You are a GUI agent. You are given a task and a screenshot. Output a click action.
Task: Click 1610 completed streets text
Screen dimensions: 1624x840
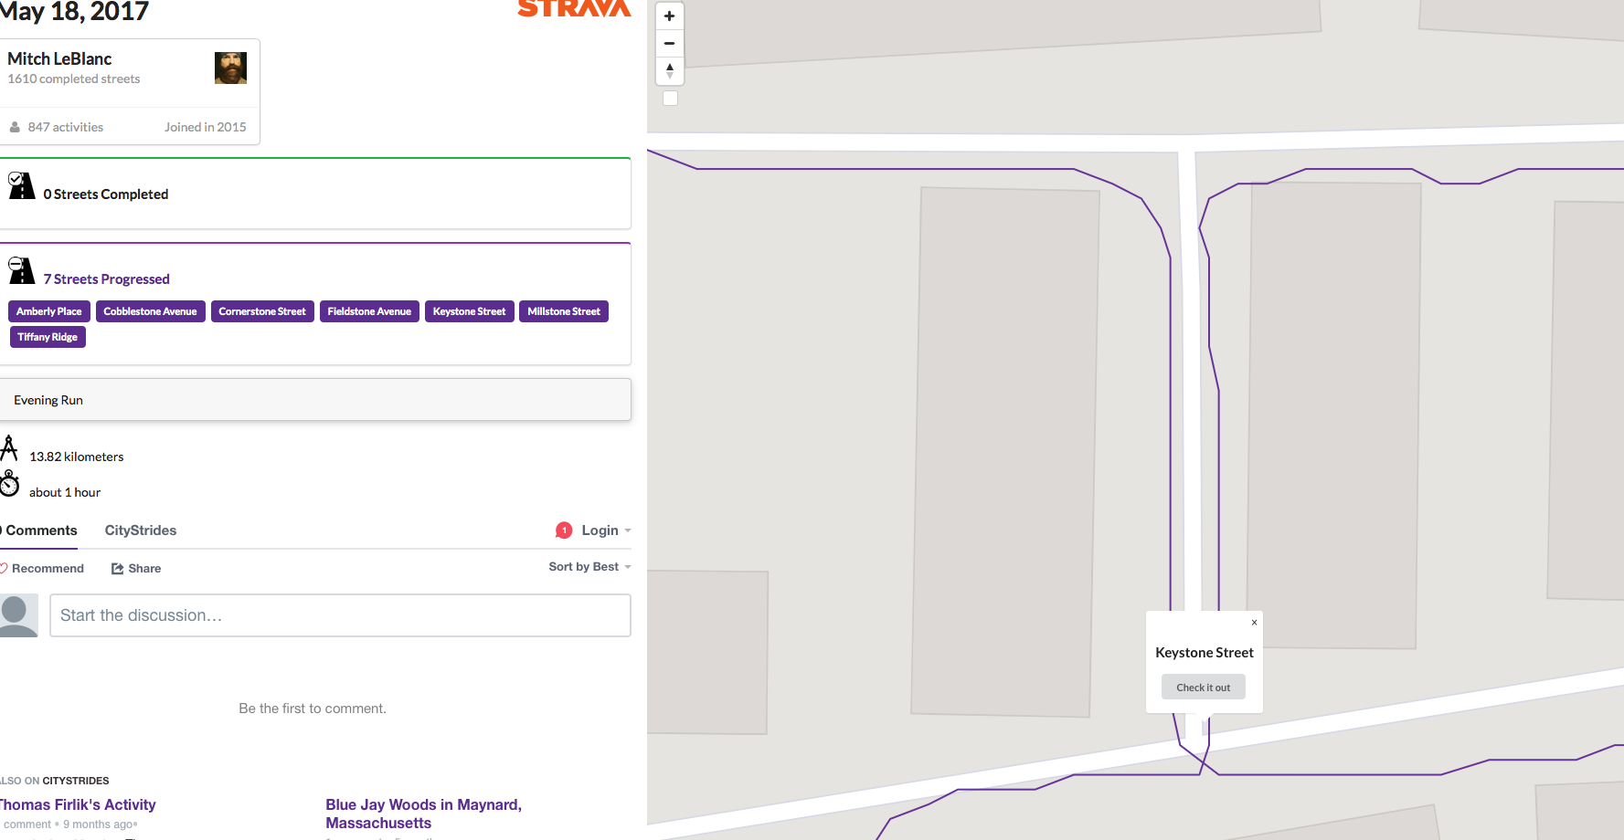[x=74, y=79]
